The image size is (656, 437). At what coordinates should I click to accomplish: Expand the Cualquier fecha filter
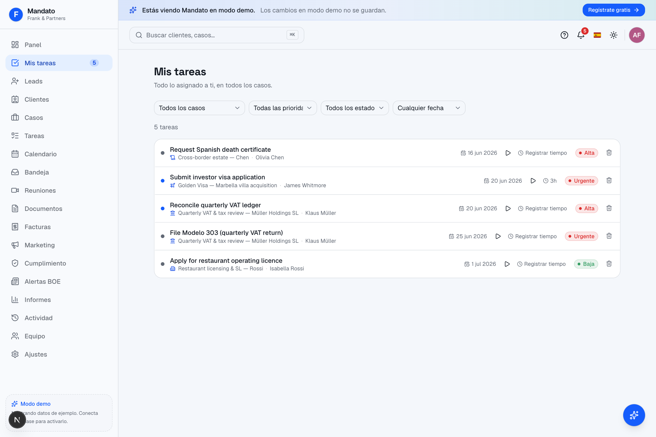429,108
